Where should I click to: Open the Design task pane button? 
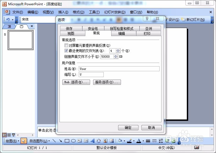point(172,20)
